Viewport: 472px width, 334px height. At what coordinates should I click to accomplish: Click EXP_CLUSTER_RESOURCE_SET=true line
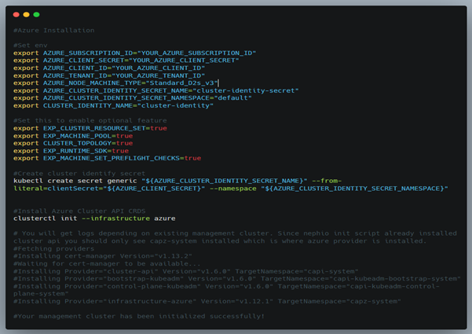tap(90, 128)
